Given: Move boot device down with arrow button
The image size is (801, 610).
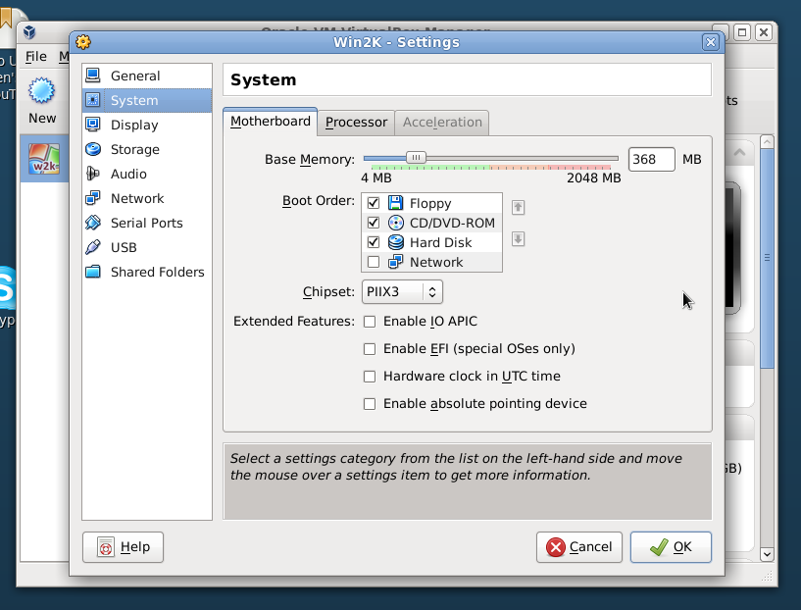Looking at the screenshot, I should [x=518, y=239].
